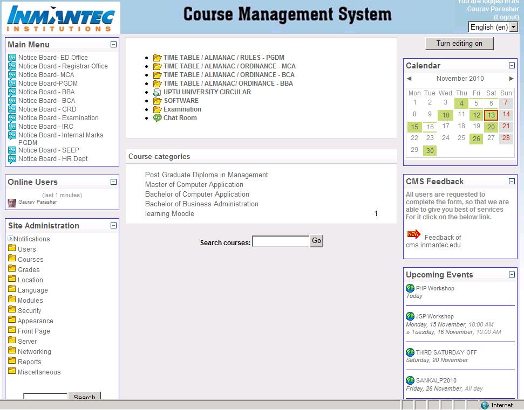Screen dimensions: 524x410
Task: Click the Notice Board - ED Office forum icon
Action: [12, 58]
